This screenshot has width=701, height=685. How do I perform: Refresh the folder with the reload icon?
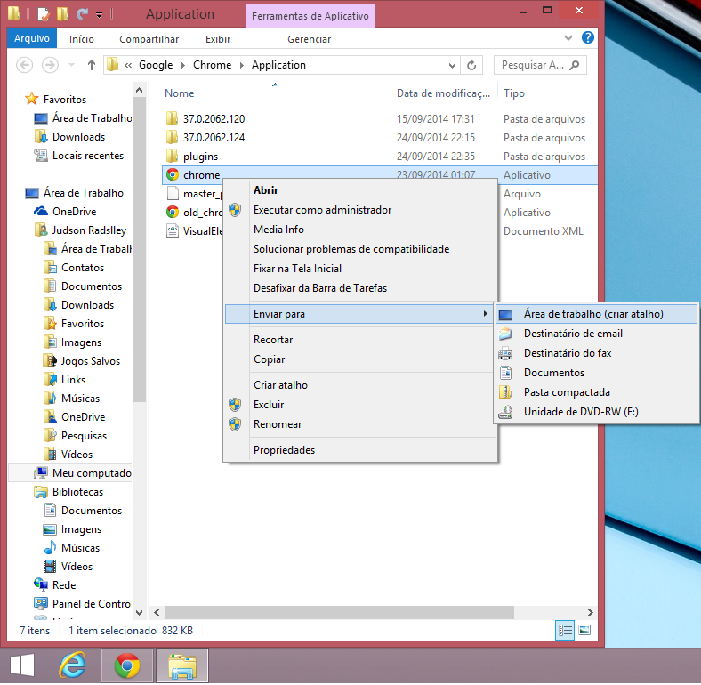(x=472, y=65)
